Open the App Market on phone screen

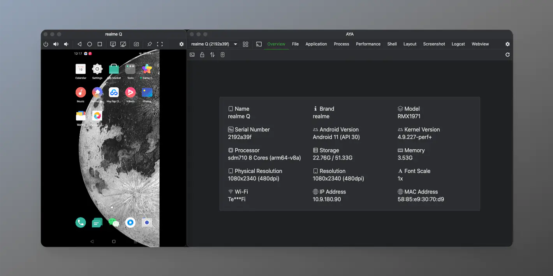(114, 71)
